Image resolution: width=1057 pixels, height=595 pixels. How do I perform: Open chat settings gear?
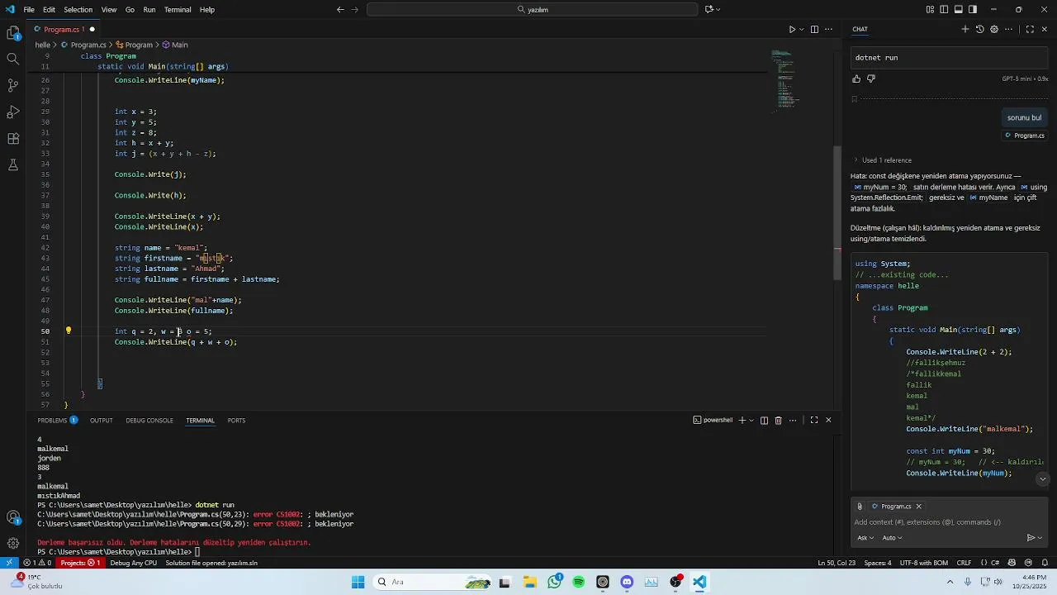[x=994, y=30]
